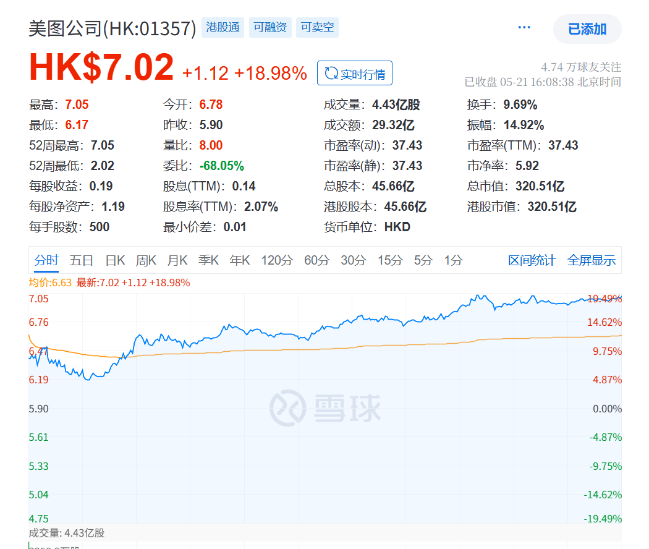This screenshot has width=649, height=549.
Task: Open the three-dot more options menu
Action: [x=524, y=28]
